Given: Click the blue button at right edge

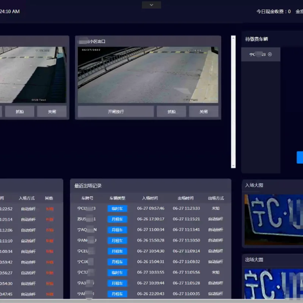Looking at the screenshot, I should coord(300,158).
